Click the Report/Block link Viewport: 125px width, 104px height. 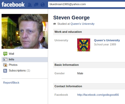[x=11, y=83]
